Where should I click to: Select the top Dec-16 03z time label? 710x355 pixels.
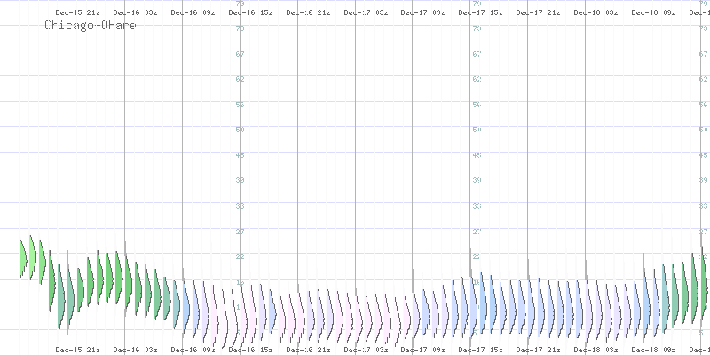pos(135,13)
